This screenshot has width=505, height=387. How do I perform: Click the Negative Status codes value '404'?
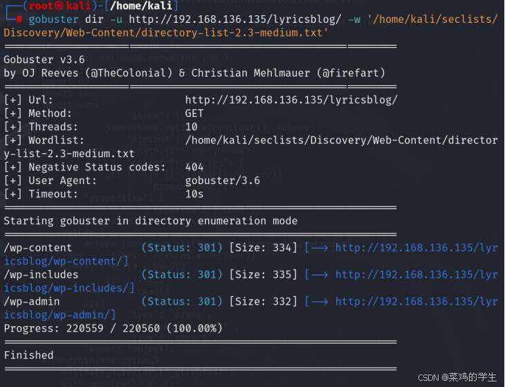[x=194, y=168]
